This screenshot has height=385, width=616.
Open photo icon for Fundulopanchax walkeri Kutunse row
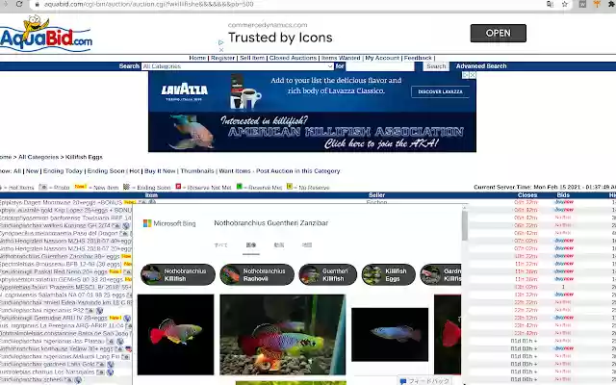pos(115,226)
